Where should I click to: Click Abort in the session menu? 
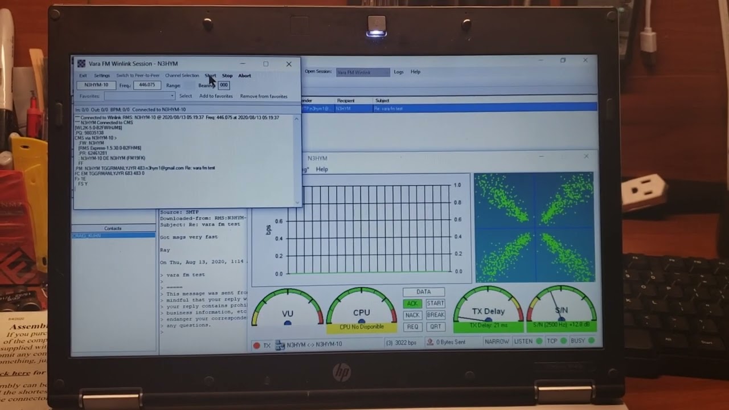[x=244, y=76]
